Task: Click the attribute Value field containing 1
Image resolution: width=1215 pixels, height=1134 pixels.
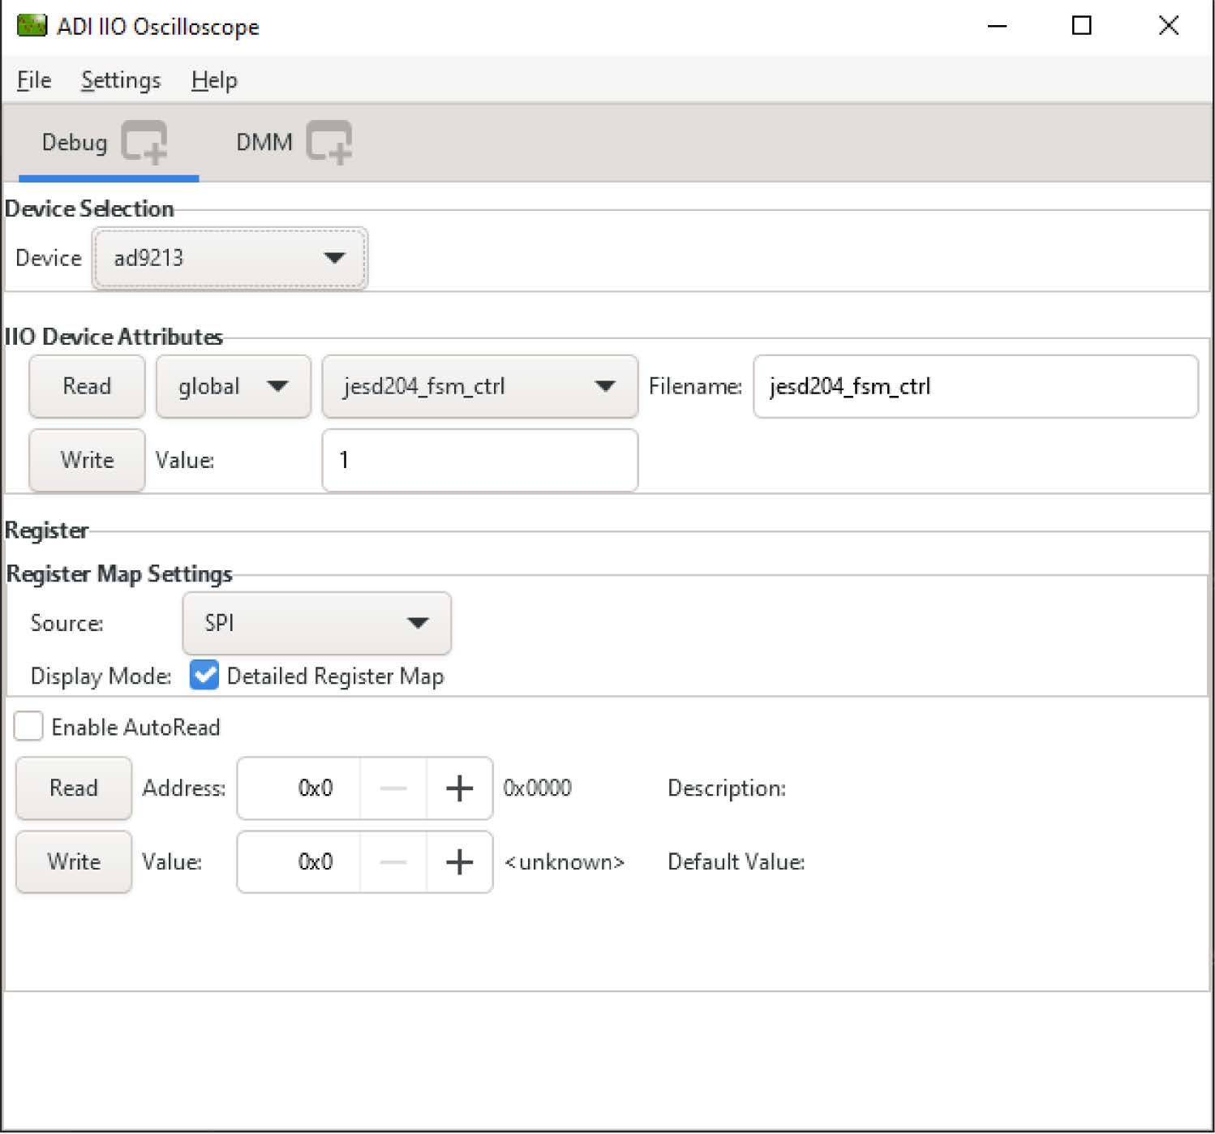Action: point(479,460)
